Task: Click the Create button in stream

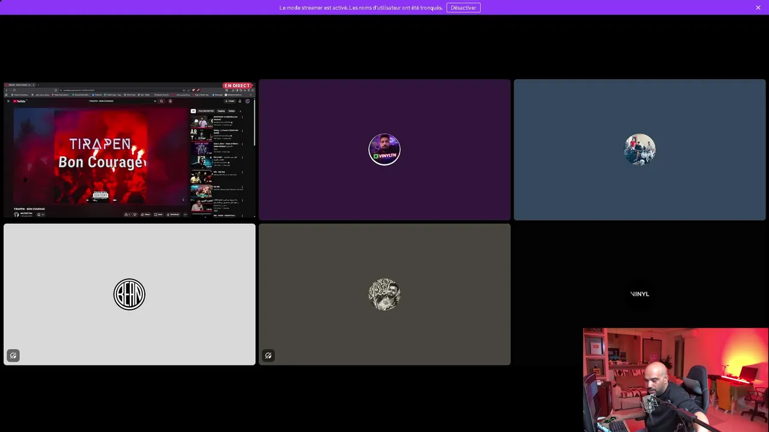Action: pos(229,101)
